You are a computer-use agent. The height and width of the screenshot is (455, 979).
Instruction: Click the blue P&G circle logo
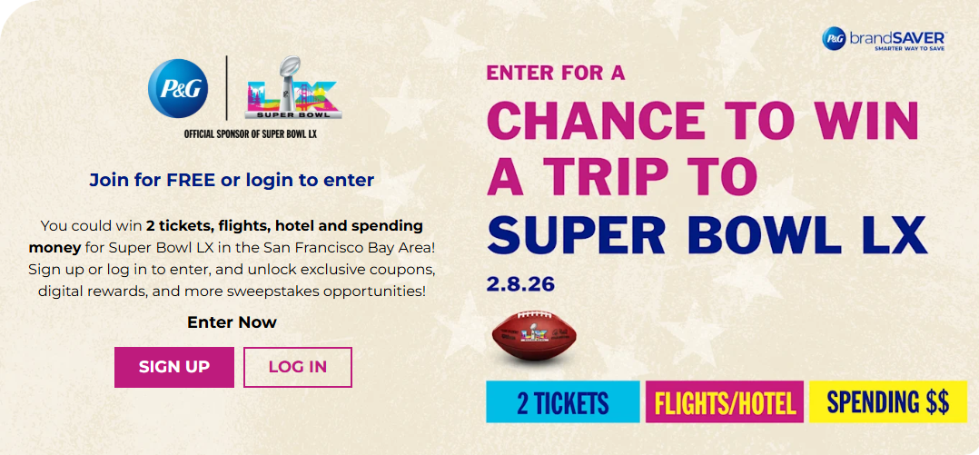tap(178, 87)
